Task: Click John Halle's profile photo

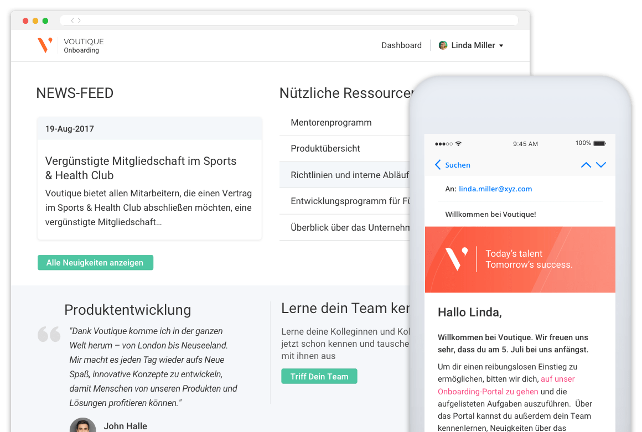Action: click(82, 425)
